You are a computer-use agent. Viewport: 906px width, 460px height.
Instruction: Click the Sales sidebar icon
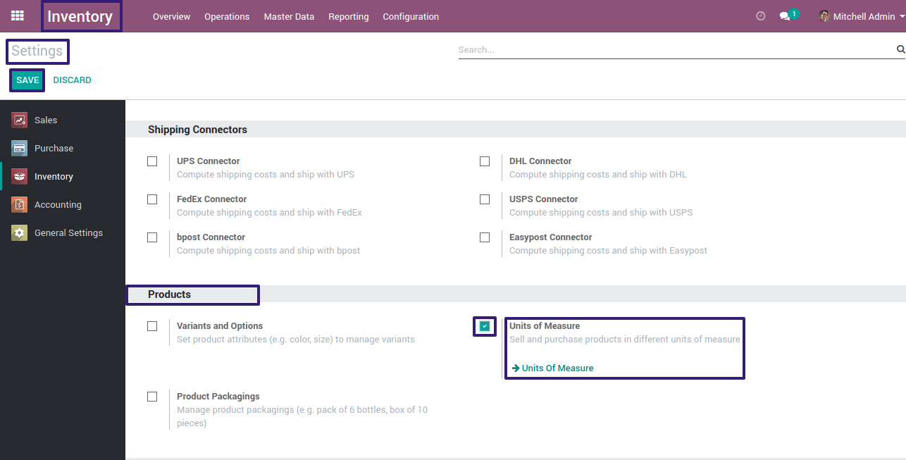pos(19,120)
